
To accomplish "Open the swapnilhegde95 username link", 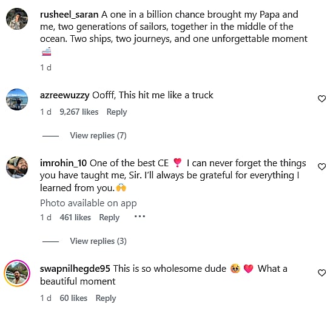I will 75,269.
